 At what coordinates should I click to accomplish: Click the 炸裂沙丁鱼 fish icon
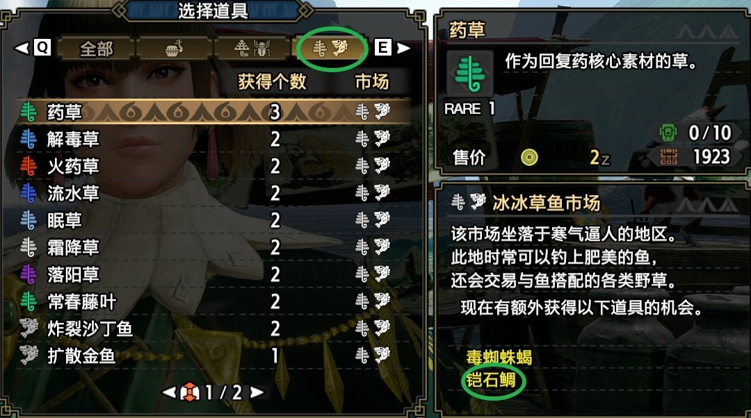[x=29, y=328]
